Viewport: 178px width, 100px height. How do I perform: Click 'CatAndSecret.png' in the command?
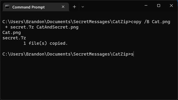click(57, 27)
